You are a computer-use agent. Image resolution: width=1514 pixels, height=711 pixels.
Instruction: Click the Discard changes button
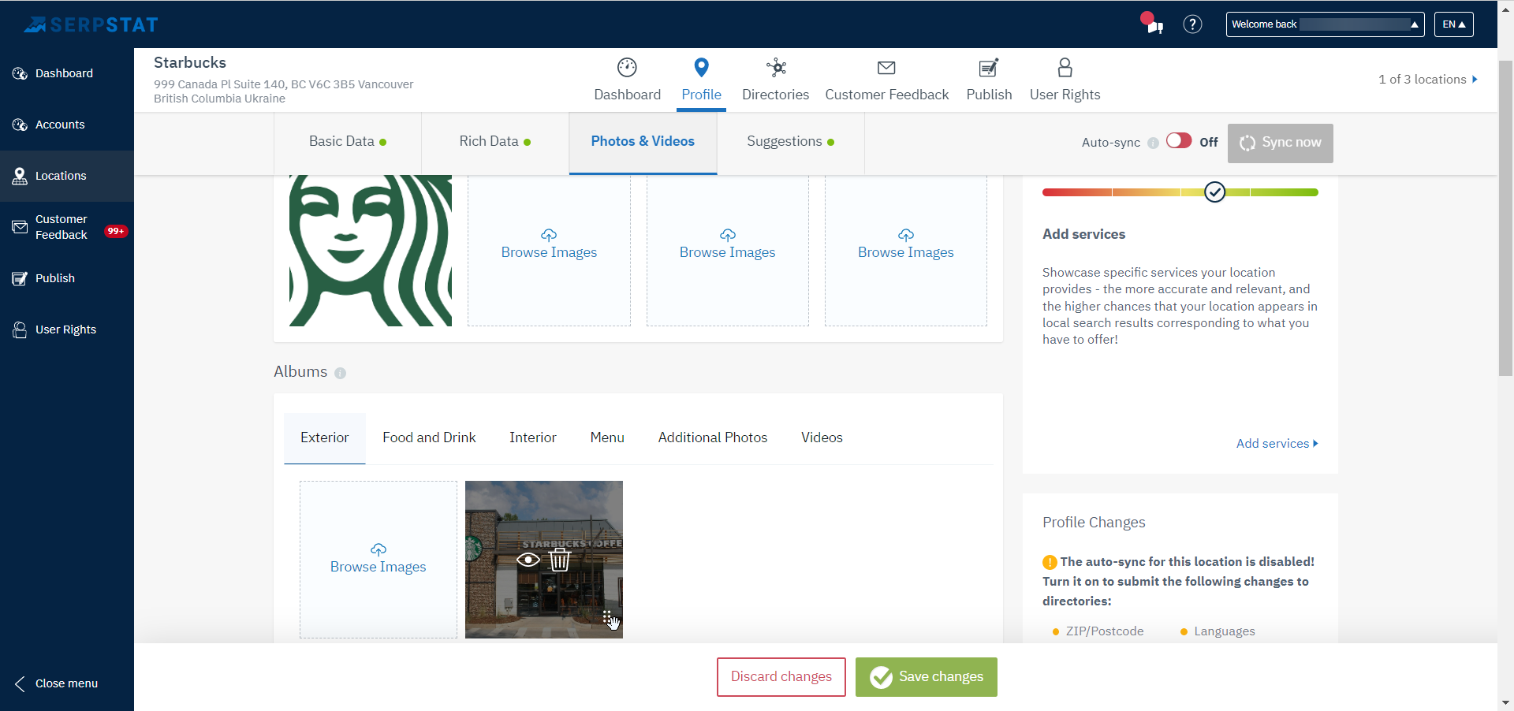781,677
